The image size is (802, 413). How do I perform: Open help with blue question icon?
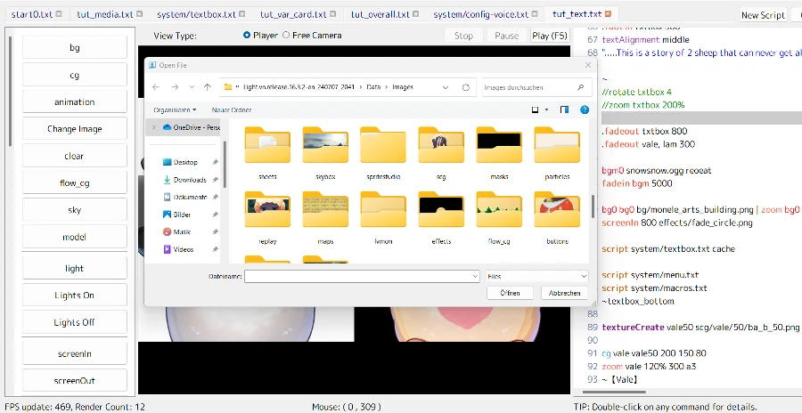(586, 109)
